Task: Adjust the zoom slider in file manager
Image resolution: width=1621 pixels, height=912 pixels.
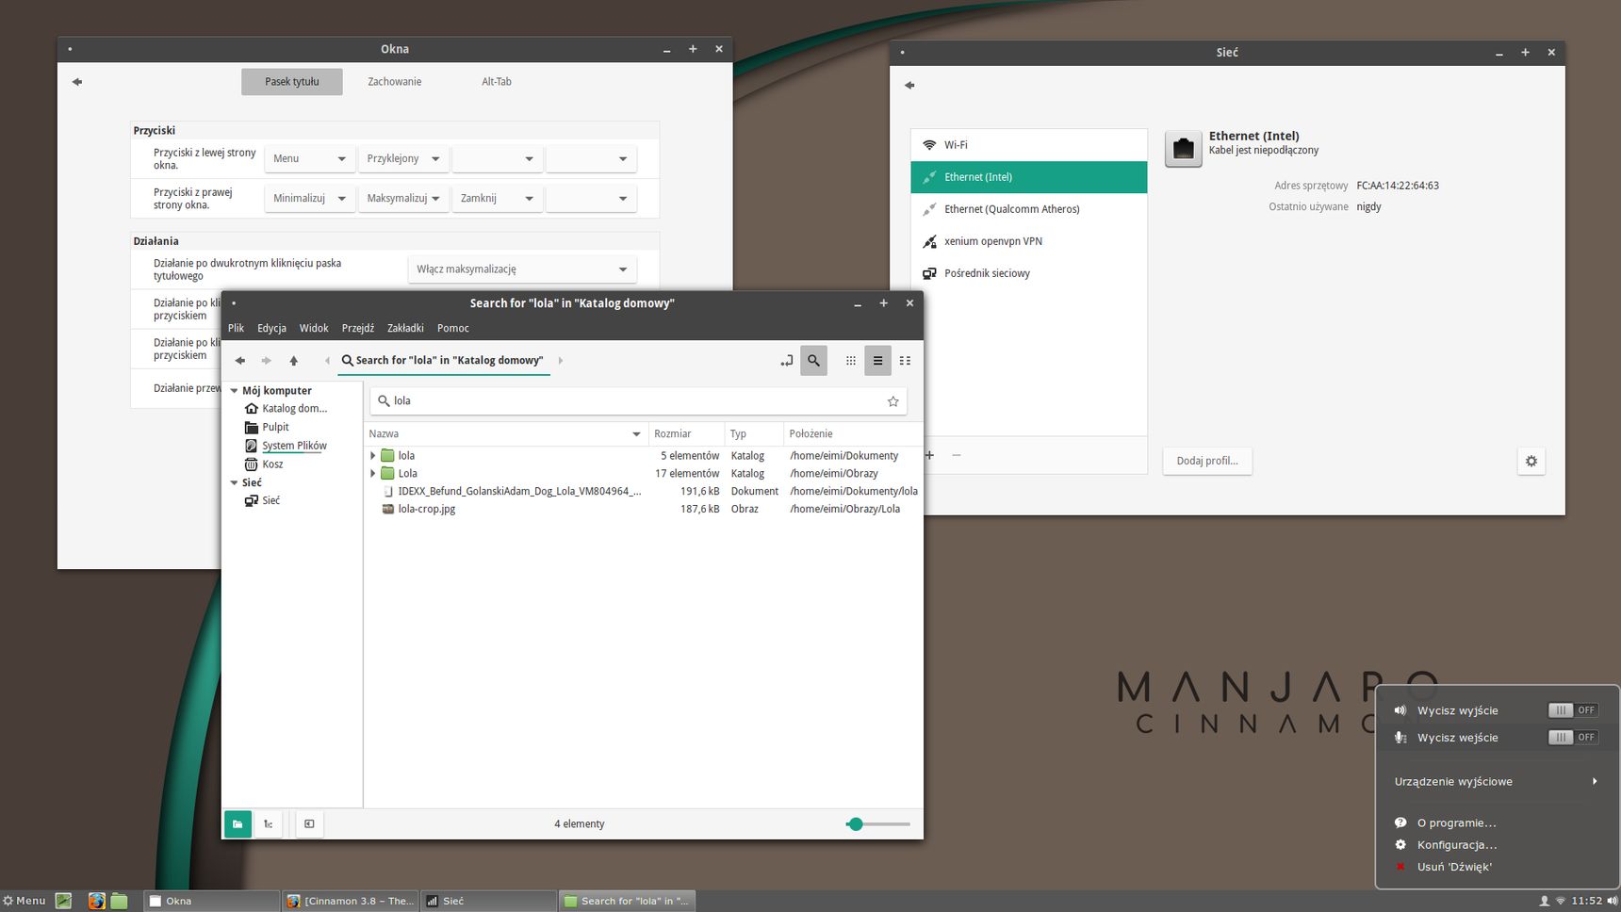Action: (877, 824)
